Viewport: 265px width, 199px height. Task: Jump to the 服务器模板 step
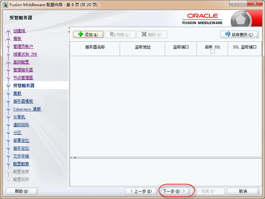tap(23, 101)
